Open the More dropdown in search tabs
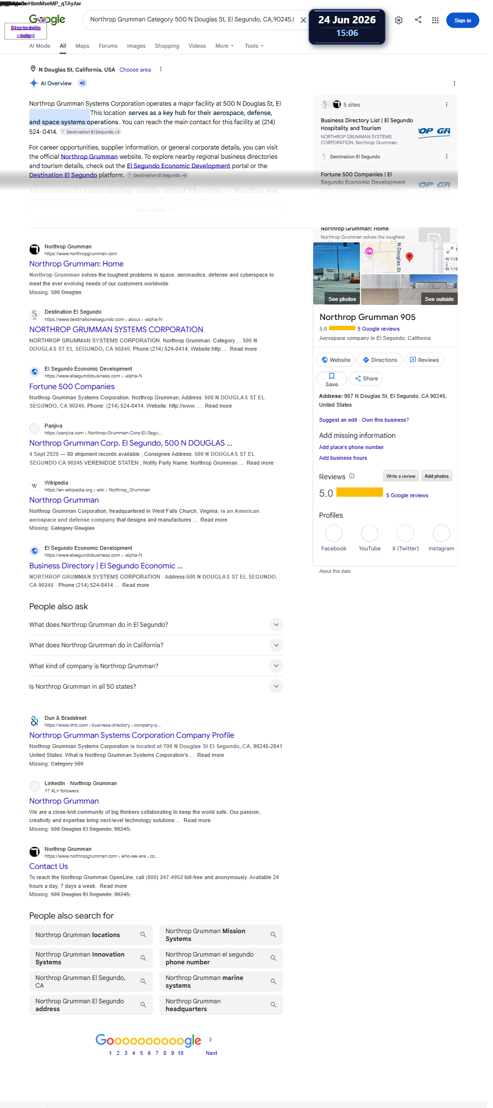Image resolution: width=493 pixels, height=1108 pixels. coord(225,46)
